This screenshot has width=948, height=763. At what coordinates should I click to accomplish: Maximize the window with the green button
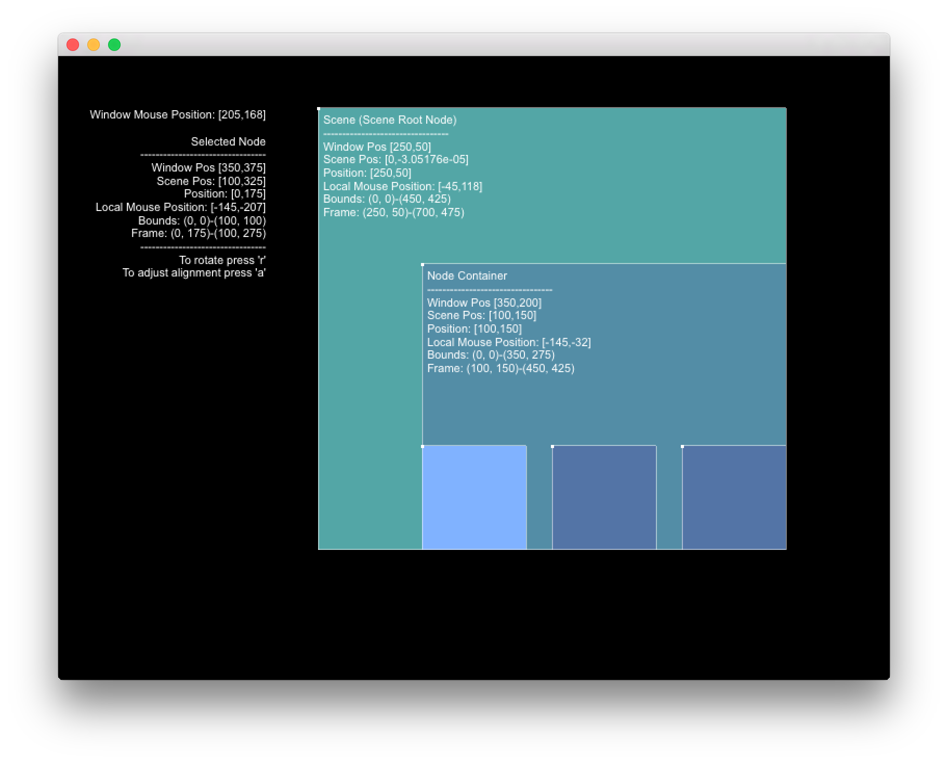point(114,45)
